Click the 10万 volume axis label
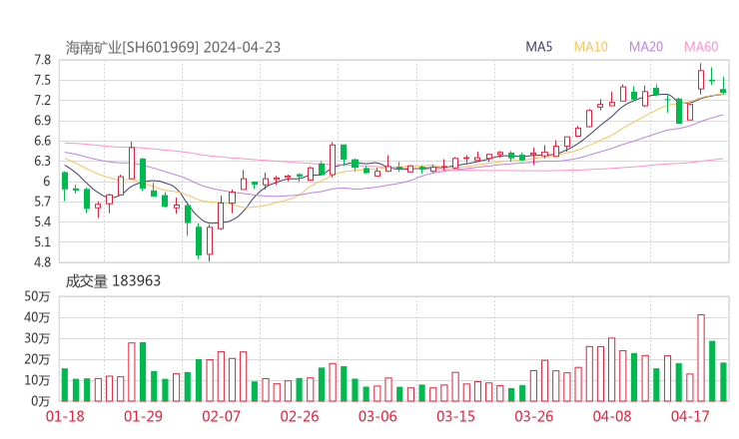Viewport: 739px width, 439px height. click(x=37, y=380)
